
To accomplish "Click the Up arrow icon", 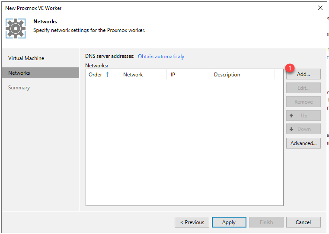I will point(291,115).
